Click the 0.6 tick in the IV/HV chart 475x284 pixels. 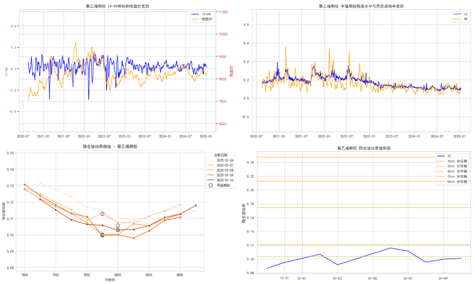pyautogui.click(x=246, y=43)
